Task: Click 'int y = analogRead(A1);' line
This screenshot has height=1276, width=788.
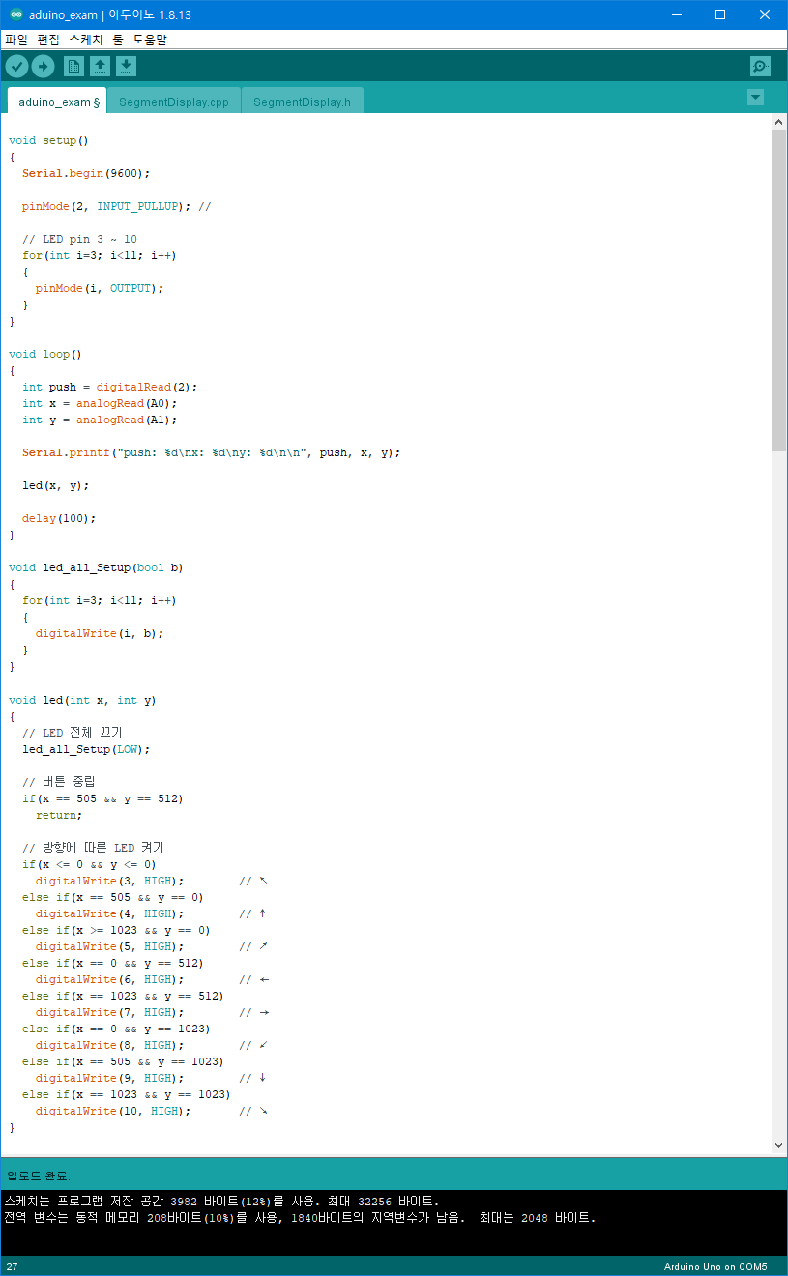Action: [100, 420]
